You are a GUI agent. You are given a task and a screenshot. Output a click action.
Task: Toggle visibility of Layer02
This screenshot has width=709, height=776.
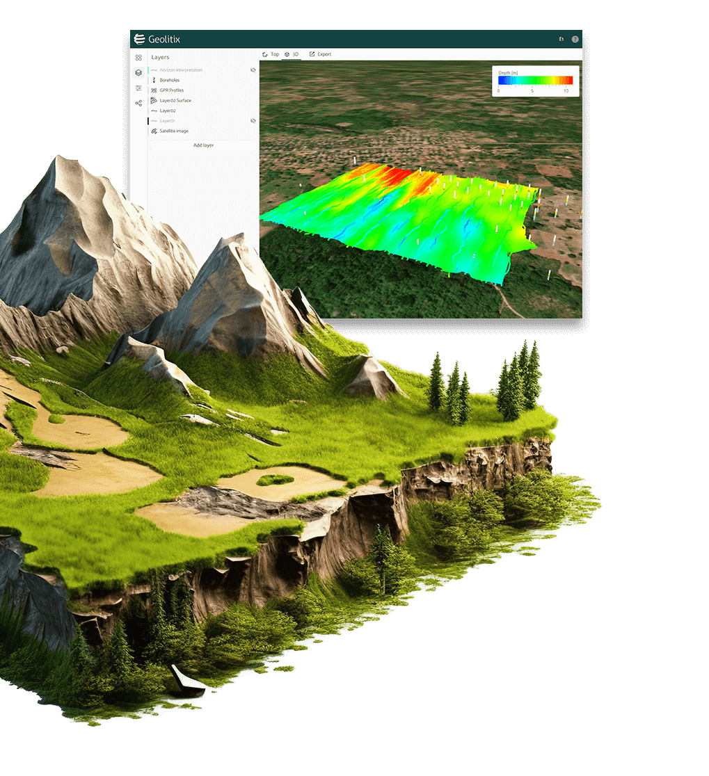coord(253,110)
